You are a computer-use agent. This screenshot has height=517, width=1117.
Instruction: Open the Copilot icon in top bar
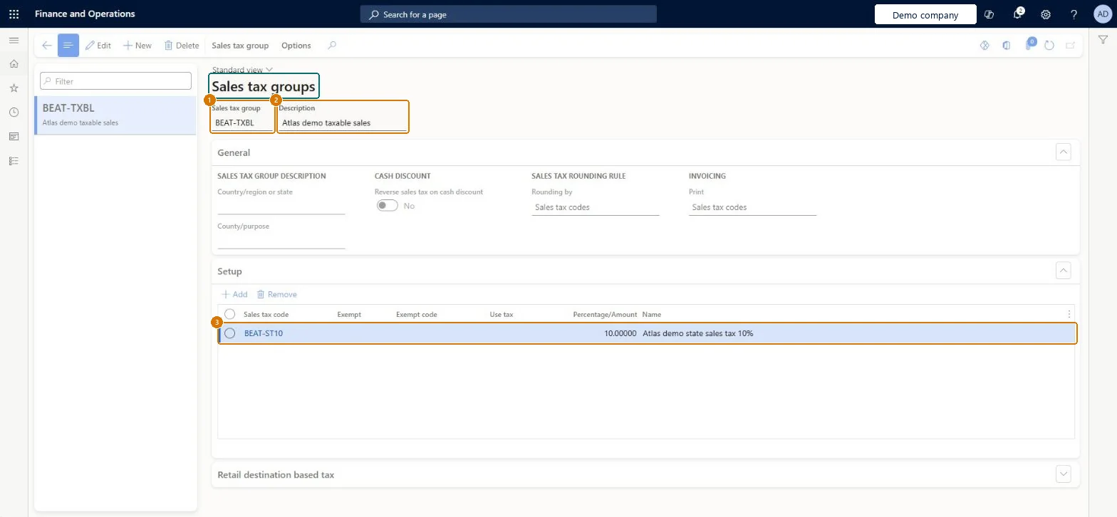[x=989, y=14]
